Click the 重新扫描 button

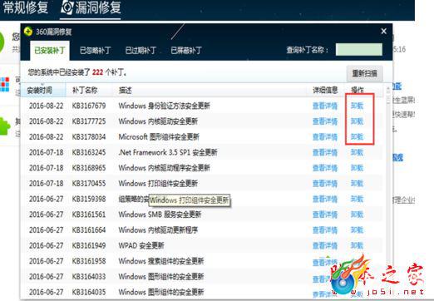(x=364, y=73)
